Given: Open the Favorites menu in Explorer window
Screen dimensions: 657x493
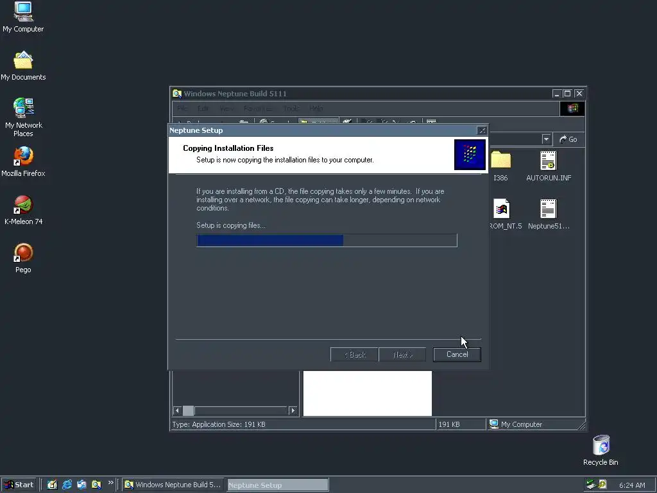Looking at the screenshot, I should pos(258,108).
